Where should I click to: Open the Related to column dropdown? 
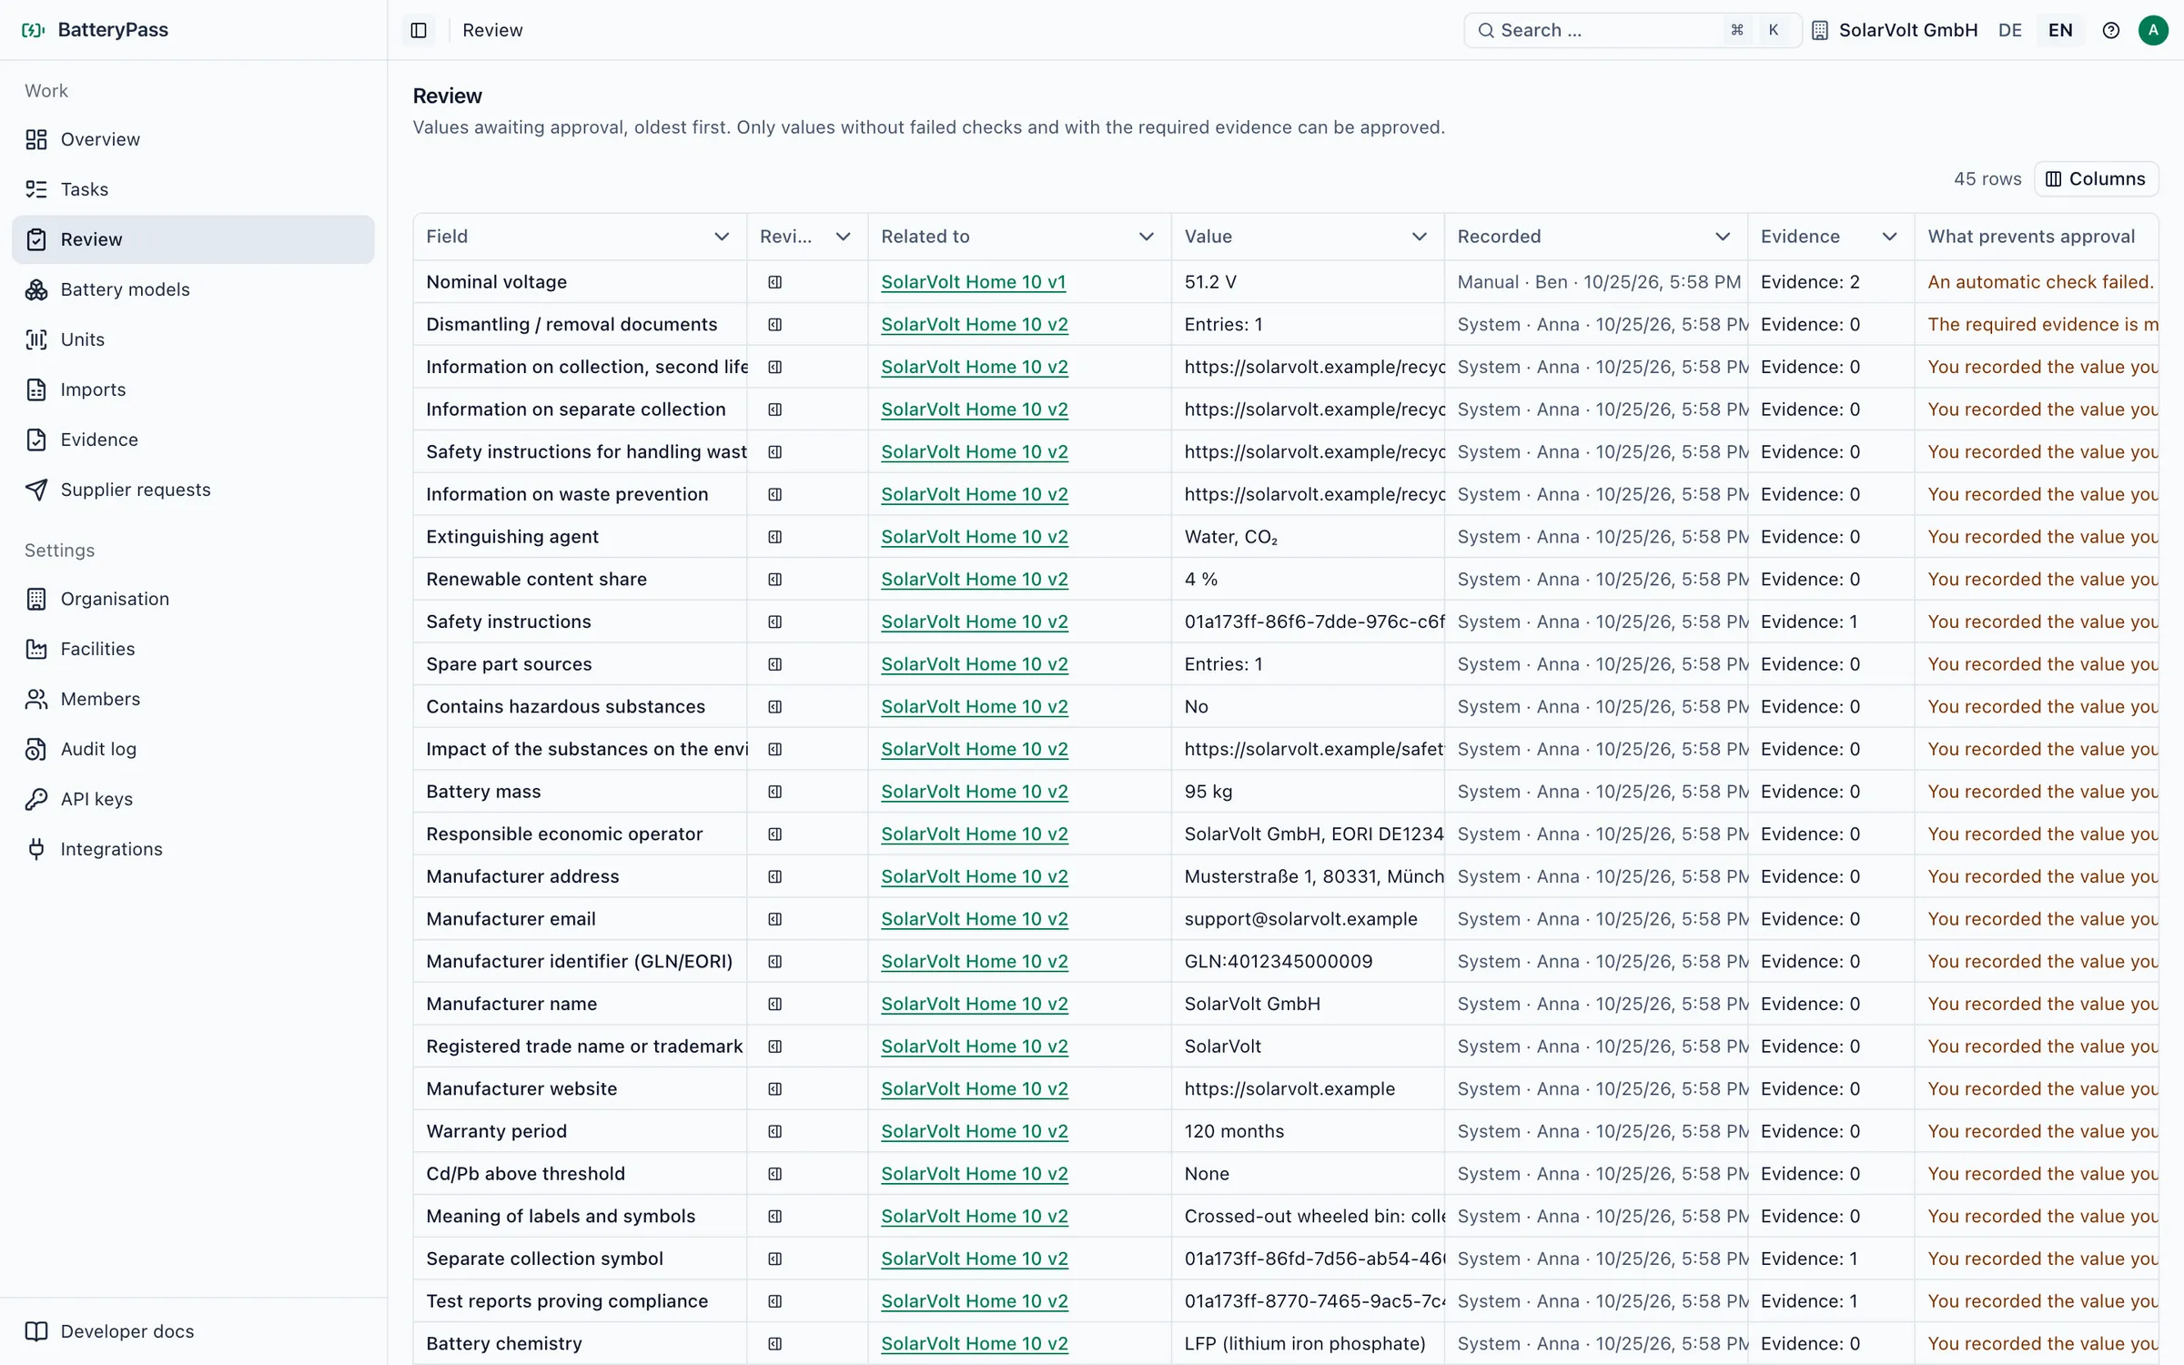pos(1147,237)
